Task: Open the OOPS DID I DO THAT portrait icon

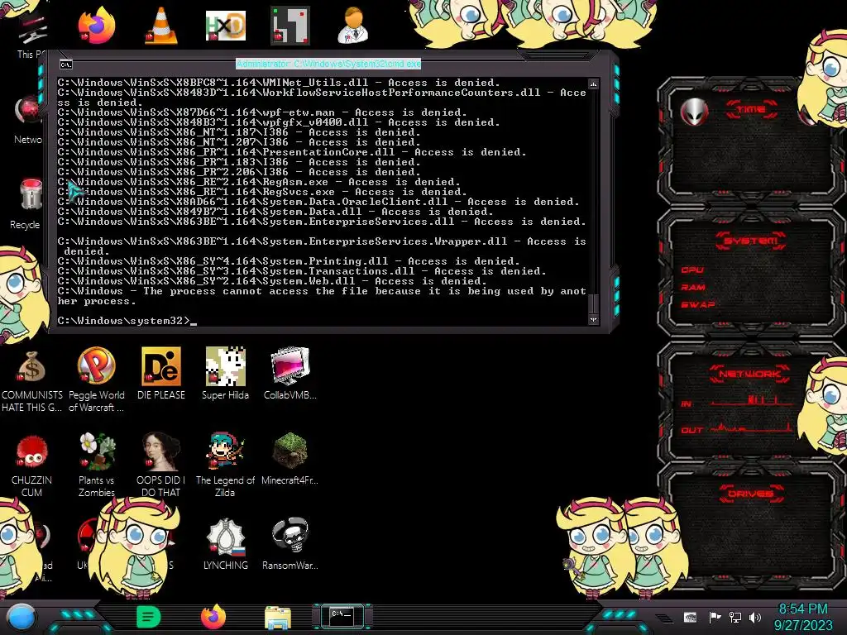Action: click(161, 466)
